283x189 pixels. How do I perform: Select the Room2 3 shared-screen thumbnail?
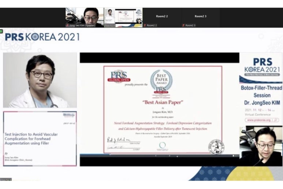123,18
